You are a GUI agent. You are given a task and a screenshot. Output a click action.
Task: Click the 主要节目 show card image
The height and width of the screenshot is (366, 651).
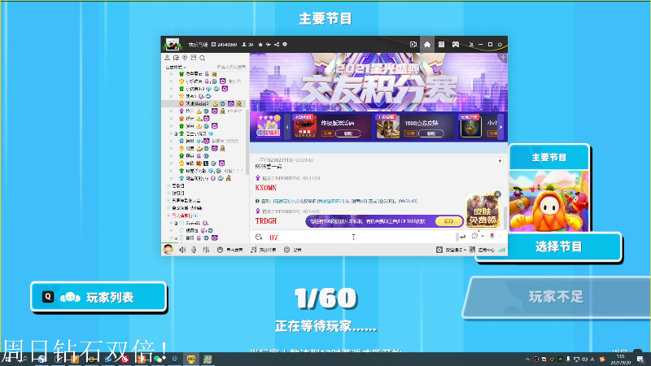(548, 201)
